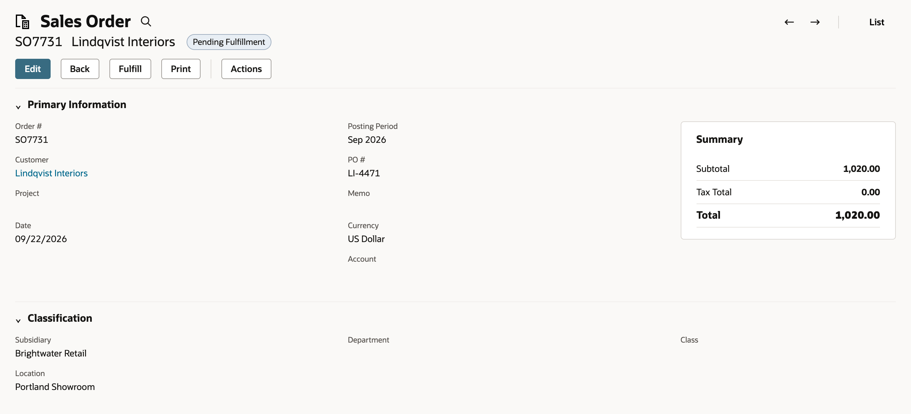Select the Posting Period value Sep 2026
This screenshot has width=911, height=414.
pyautogui.click(x=367, y=140)
